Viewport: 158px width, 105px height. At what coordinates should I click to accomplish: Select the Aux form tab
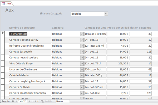tap(7, 4)
